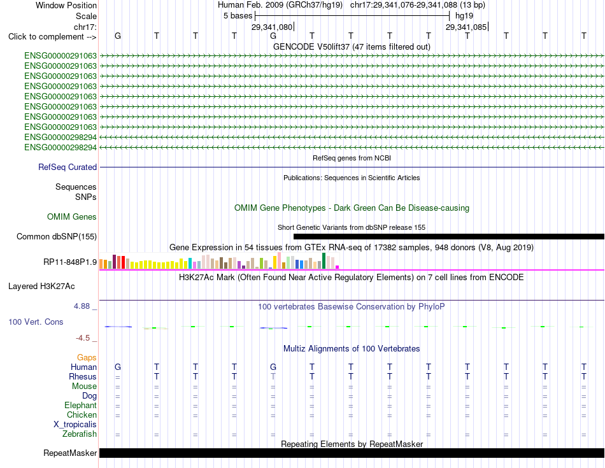This screenshot has width=605, height=468.
Task: Open 'Repeating Elements by RepeatMasker' track title
Action: [x=352, y=444]
